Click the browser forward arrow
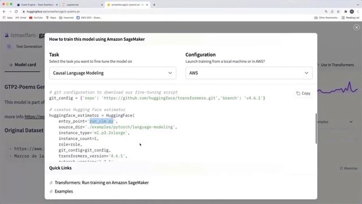Viewport: 362px width, 204px height. click(10, 11)
